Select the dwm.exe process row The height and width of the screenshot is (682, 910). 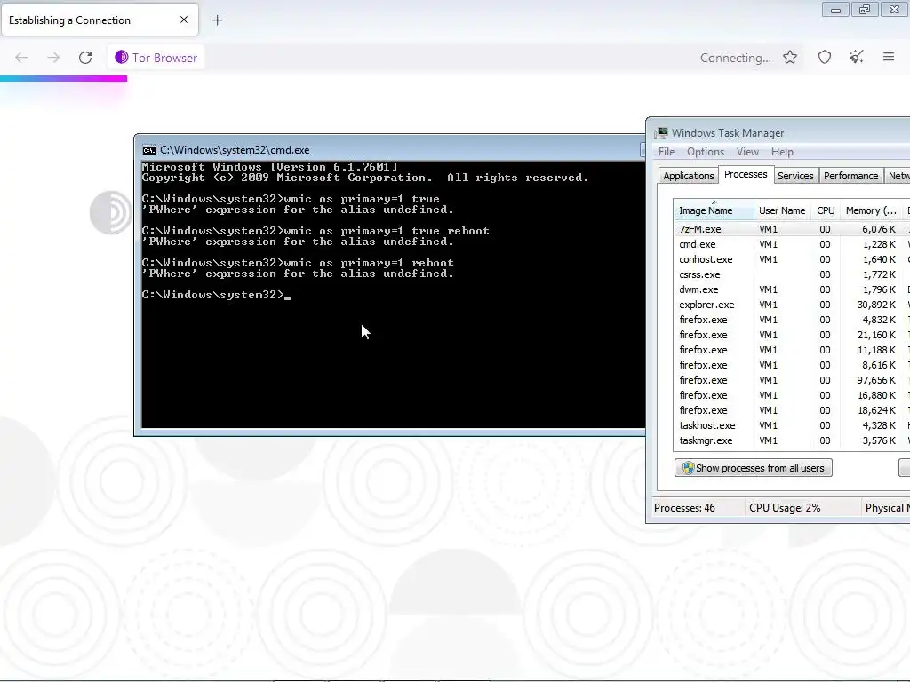pyautogui.click(x=792, y=289)
